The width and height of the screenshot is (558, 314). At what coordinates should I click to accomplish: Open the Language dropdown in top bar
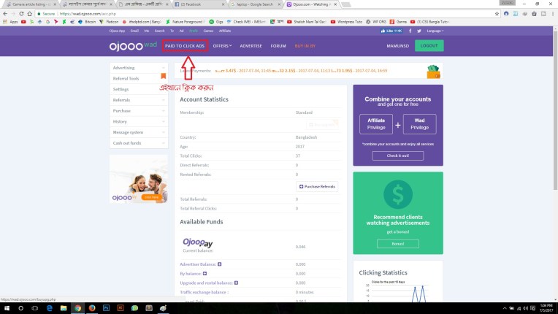(x=434, y=31)
